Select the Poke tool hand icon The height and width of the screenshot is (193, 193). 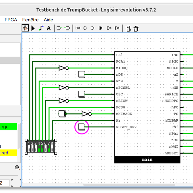tap(25, 28)
